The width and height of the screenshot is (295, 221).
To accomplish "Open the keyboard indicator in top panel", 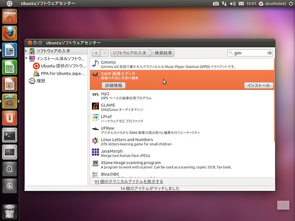I will pyautogui.click(x=216, y=3).
